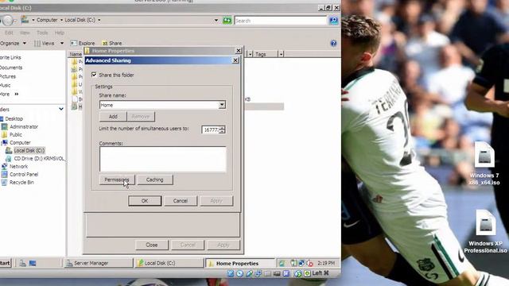Viewport: 509px width, 286px height.
Task: Open Music in Favorite Links
Action: tap(6, 85)
